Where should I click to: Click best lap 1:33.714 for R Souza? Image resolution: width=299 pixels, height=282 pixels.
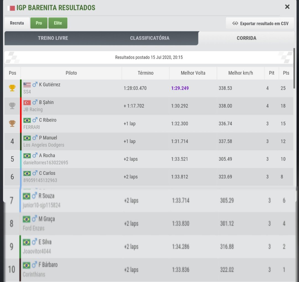(181, 201)
